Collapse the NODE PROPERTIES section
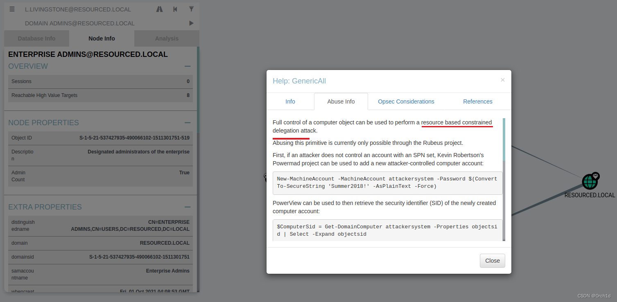 point(188,123)
